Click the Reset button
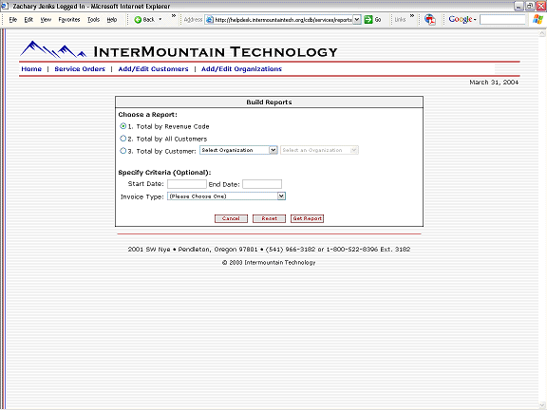 tap(269, 218)
